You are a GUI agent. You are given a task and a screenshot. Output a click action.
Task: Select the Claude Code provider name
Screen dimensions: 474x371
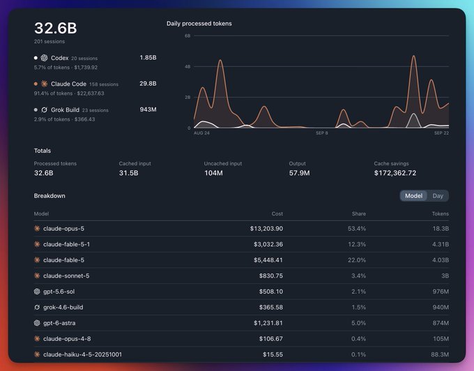pyautogui.click(x=68, y=84)
